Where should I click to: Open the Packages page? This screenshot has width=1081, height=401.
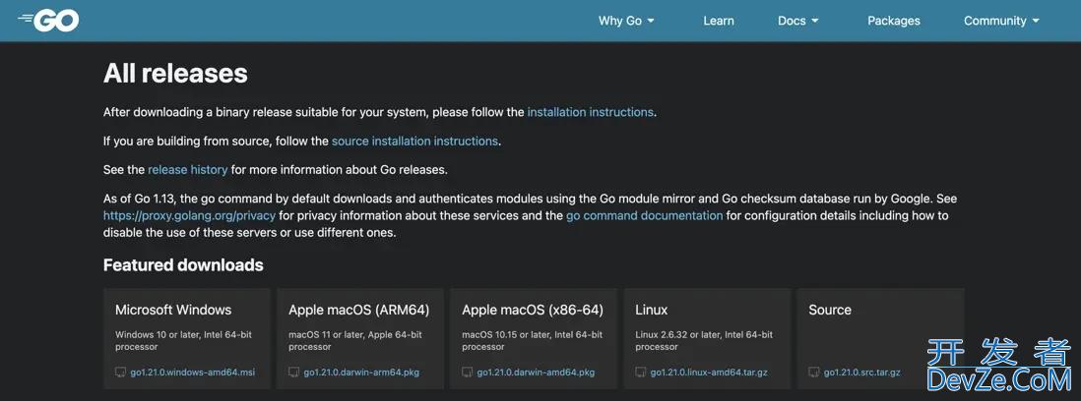[x=894, y=21]
